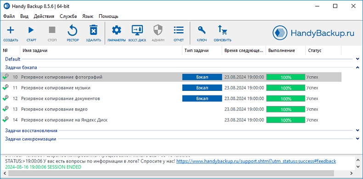The height and width of the screenshot is (179, 363).
Task: Click the Создать (create task) plus icon
Action: point(11,30)
